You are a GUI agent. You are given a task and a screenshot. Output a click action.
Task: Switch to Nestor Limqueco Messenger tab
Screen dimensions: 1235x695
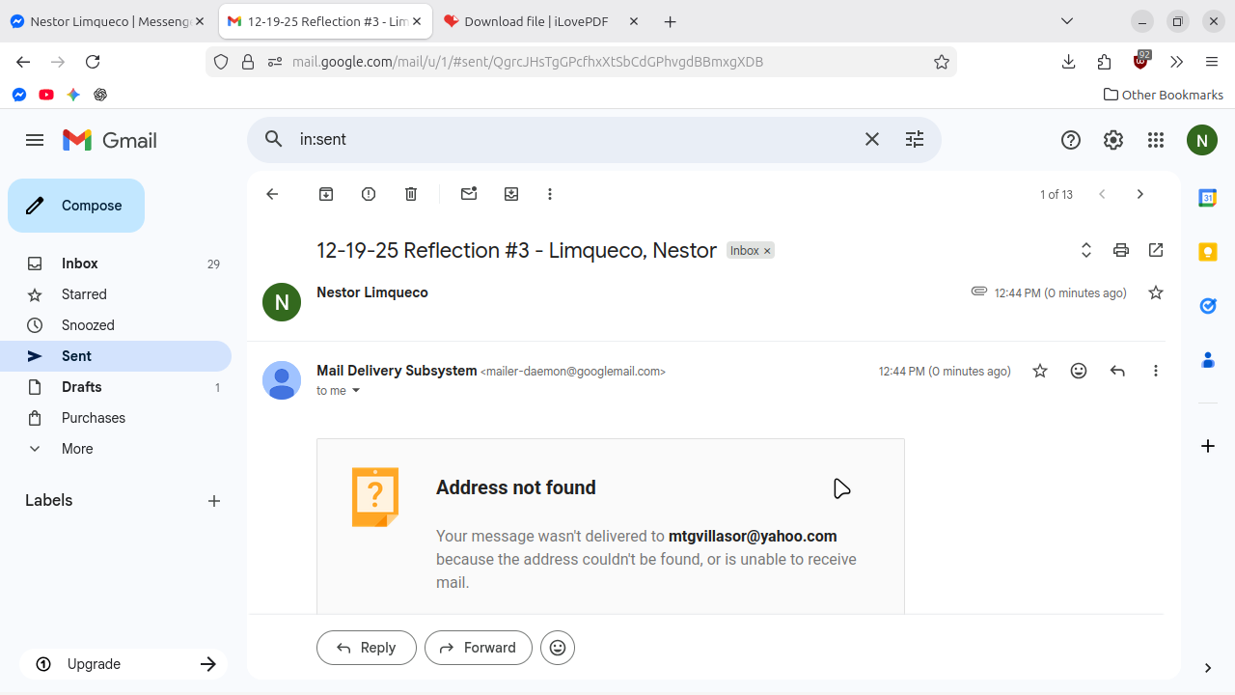pyautogui.click(x=107, y=21)
